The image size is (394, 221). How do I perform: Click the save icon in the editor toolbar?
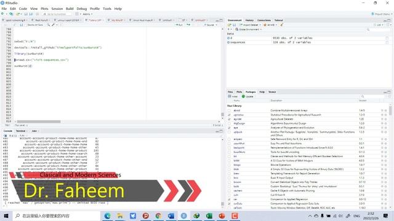click(22, 25)
